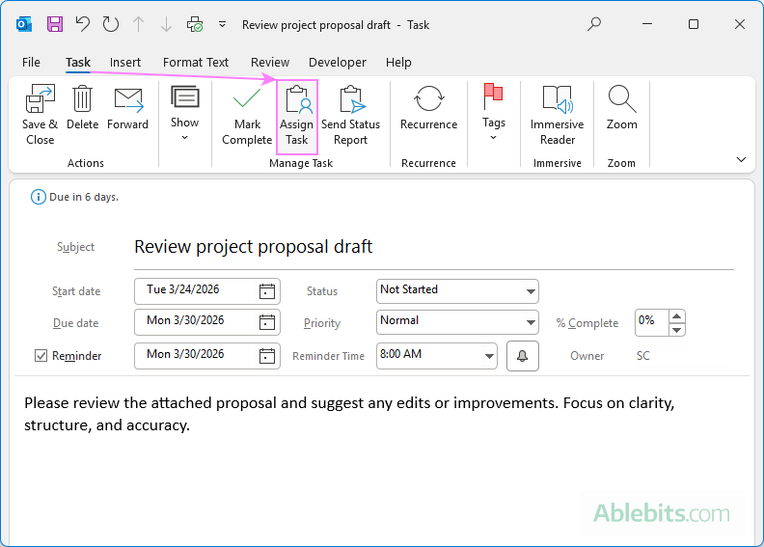
Task: Click the reminder sound bell button
Action: (522, 356)
